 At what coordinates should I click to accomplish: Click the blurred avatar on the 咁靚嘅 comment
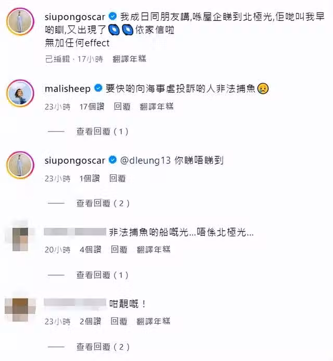tap(20, 309)
